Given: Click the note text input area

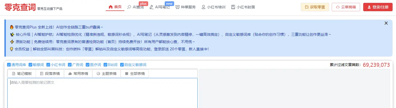Looking at the screenshot, I should [103, 93].
